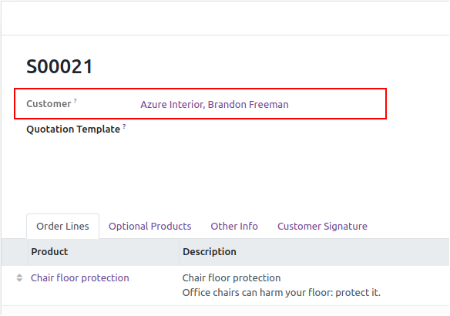The height and width of the screenshot is (316, 450).
Task: Click the help question mark beside Quotation Template
Action: point(124,126)
